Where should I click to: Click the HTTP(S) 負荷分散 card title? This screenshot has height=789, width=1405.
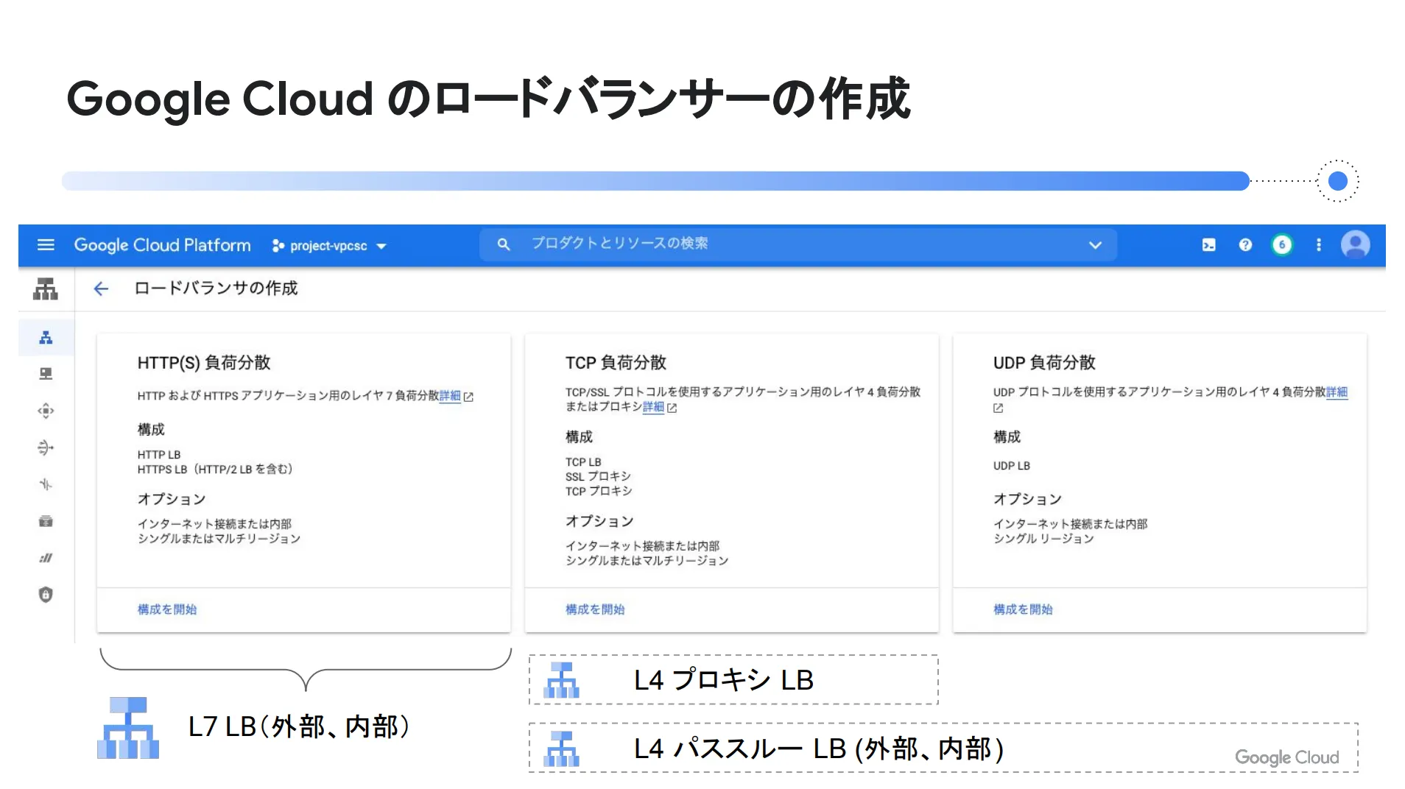(x=204, y=363)
